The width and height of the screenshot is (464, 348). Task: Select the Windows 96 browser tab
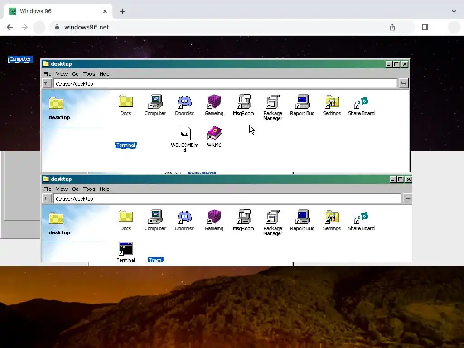(58, 11)
